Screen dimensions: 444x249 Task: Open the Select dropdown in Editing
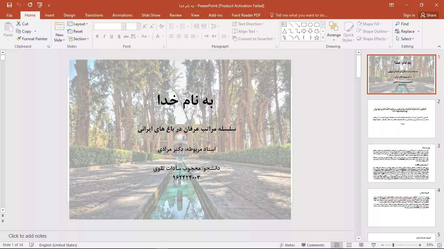pos(405,39)
